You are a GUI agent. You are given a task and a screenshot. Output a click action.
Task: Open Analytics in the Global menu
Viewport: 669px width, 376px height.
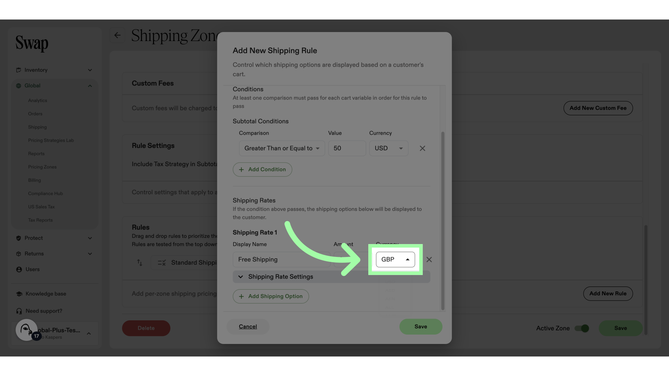pos(38,101)
